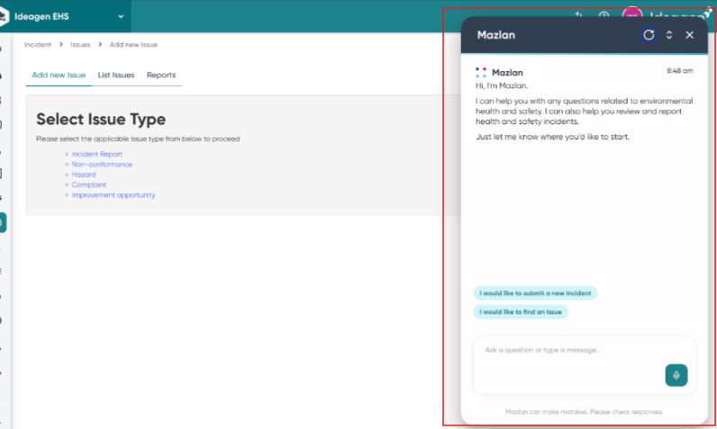Click the 'Mazlan can make mistakes' disclaimer

tap(584, 412)
